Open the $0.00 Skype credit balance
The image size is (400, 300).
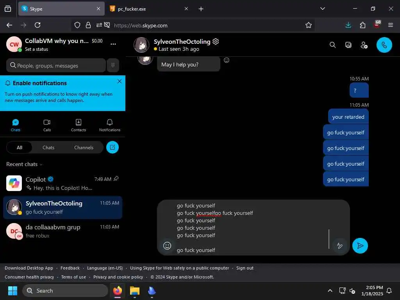point(97,41)
